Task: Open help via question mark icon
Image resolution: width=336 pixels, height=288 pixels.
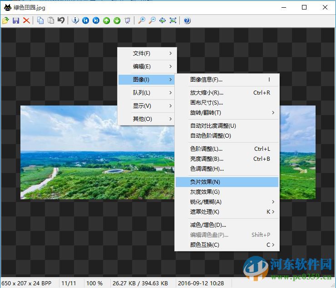Action: [x=187, y=20]
